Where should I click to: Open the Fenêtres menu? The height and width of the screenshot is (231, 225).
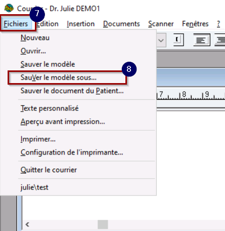point(195,24)
